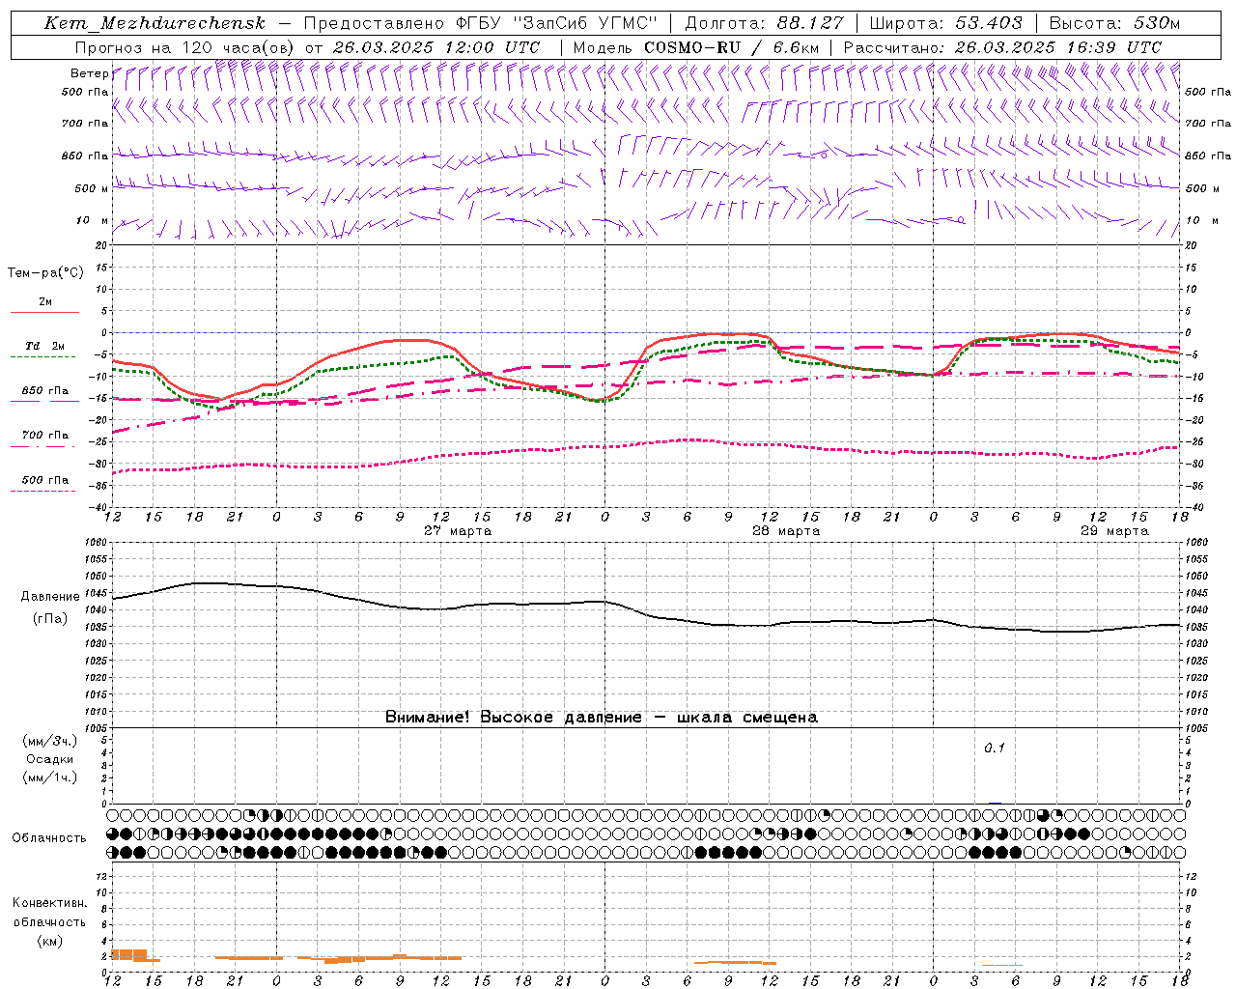Click the model name COSMO-RU
1236x989 pixels.
pyautogui.click(x=691, y=47)
